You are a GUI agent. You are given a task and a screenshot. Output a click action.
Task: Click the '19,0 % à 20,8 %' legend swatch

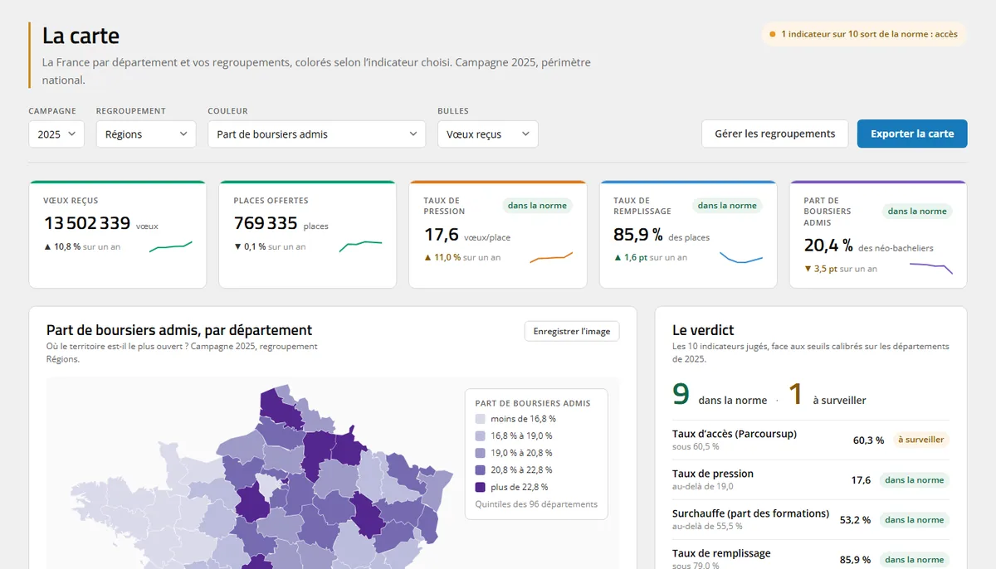pos(481,453)
